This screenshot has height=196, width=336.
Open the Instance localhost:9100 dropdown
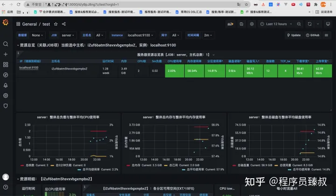[140, 35]
